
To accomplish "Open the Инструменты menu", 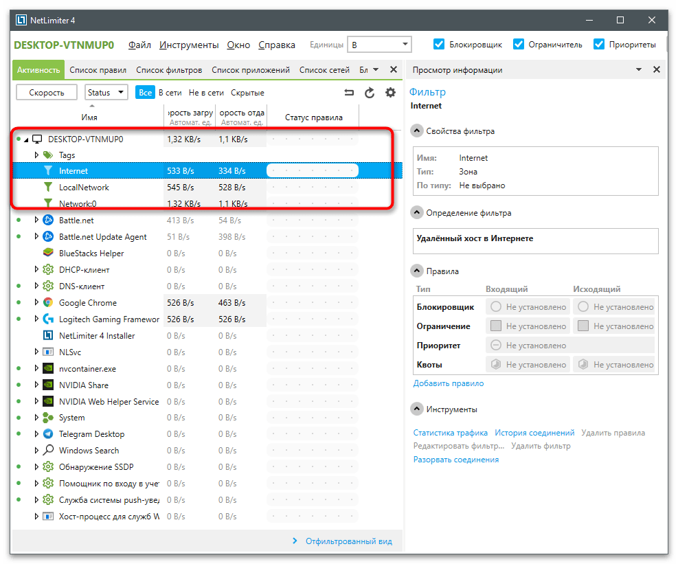I will pos(189,45).
